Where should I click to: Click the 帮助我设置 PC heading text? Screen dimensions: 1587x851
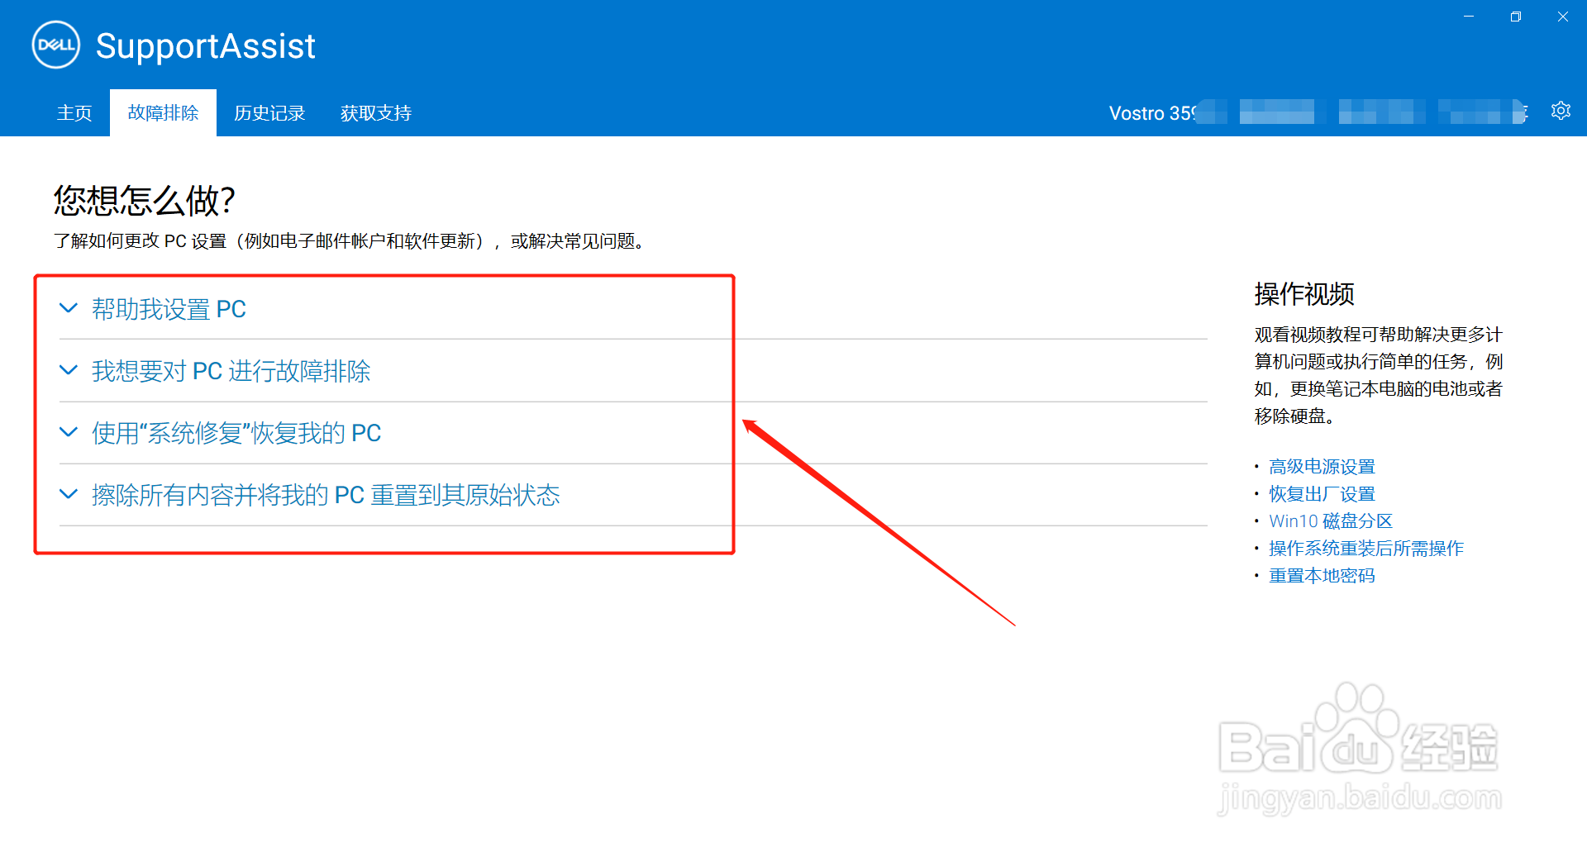[x=169, y=309]
